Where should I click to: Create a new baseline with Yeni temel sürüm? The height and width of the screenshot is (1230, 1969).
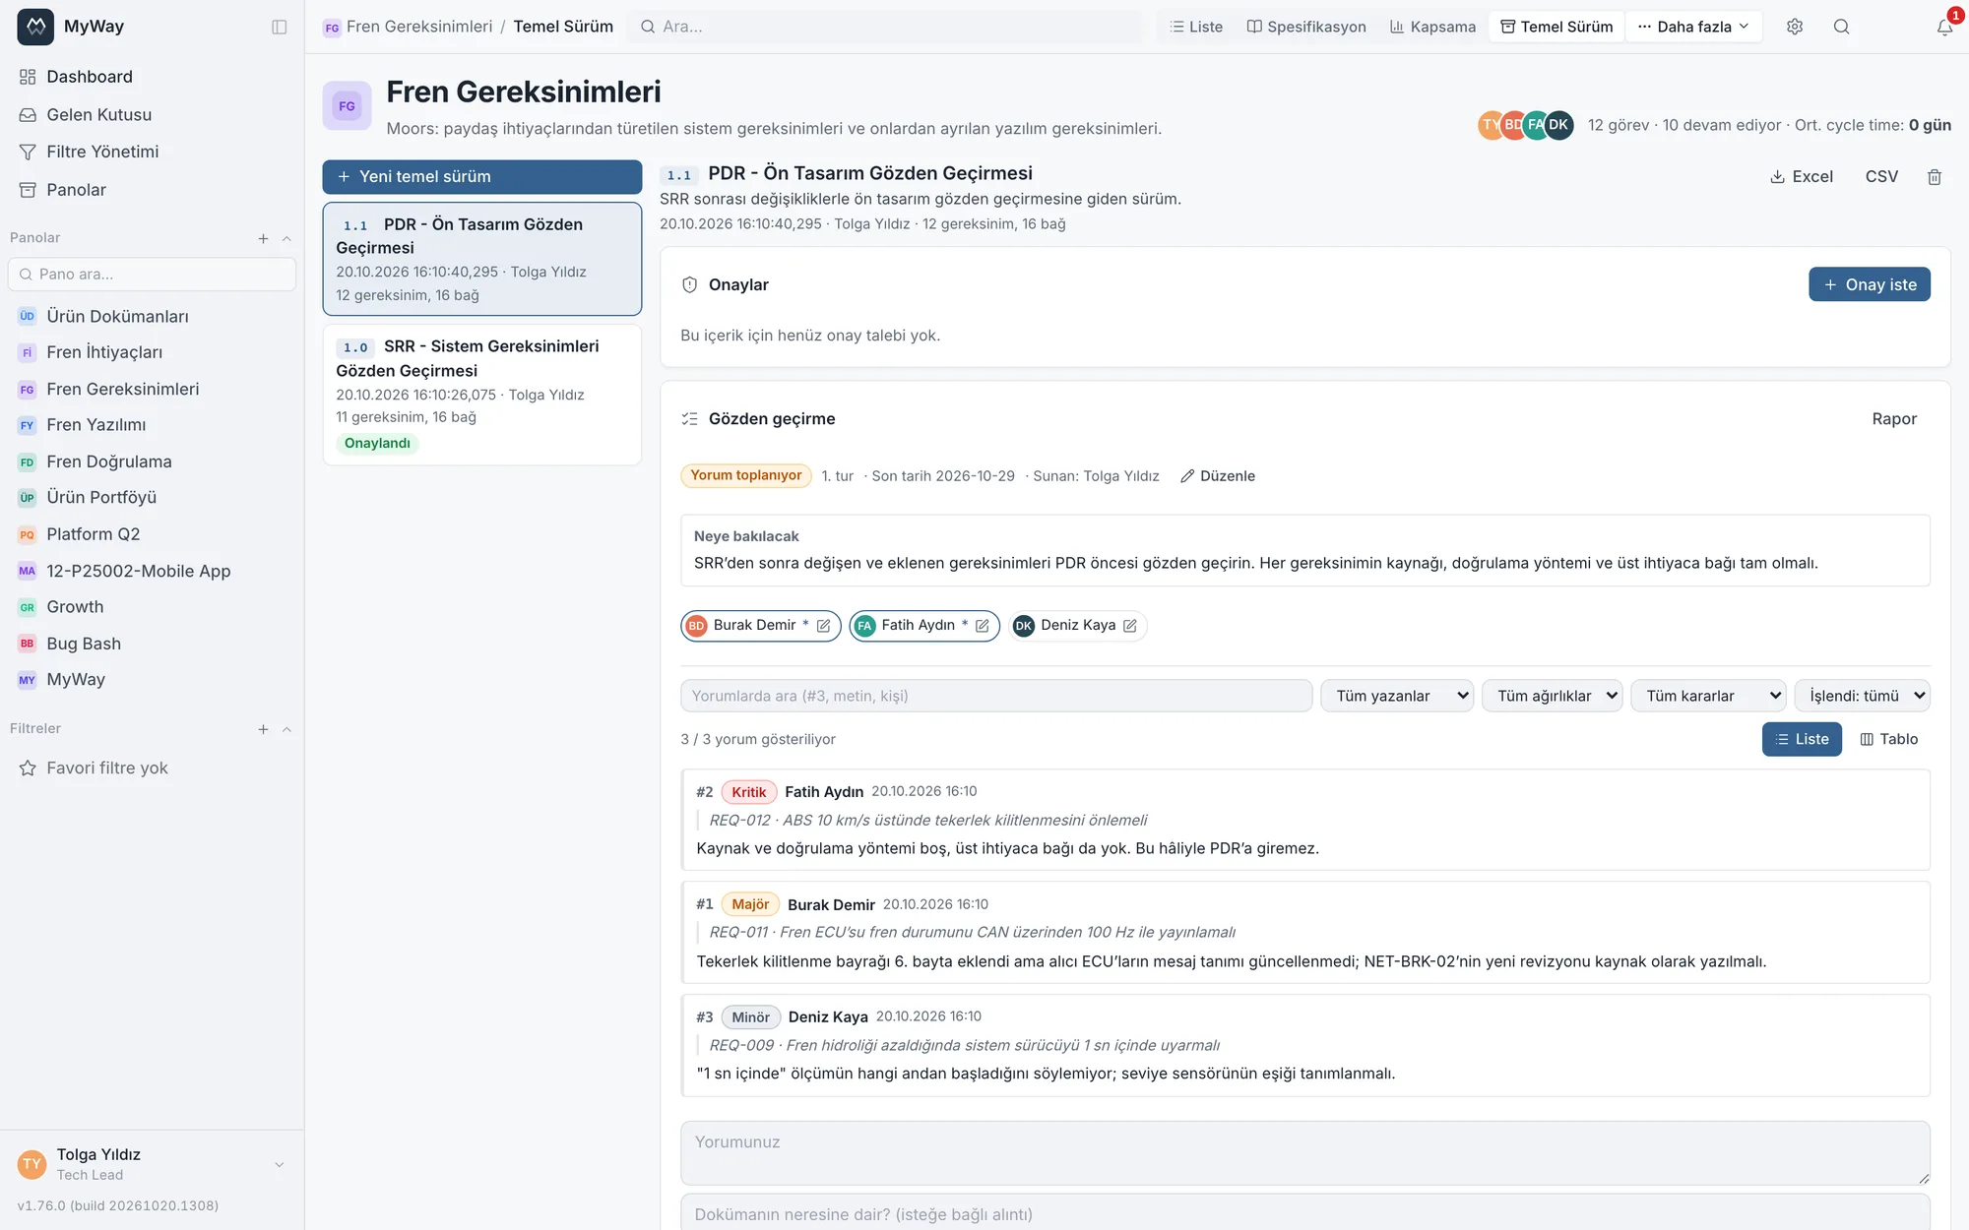tap(482, 177)
